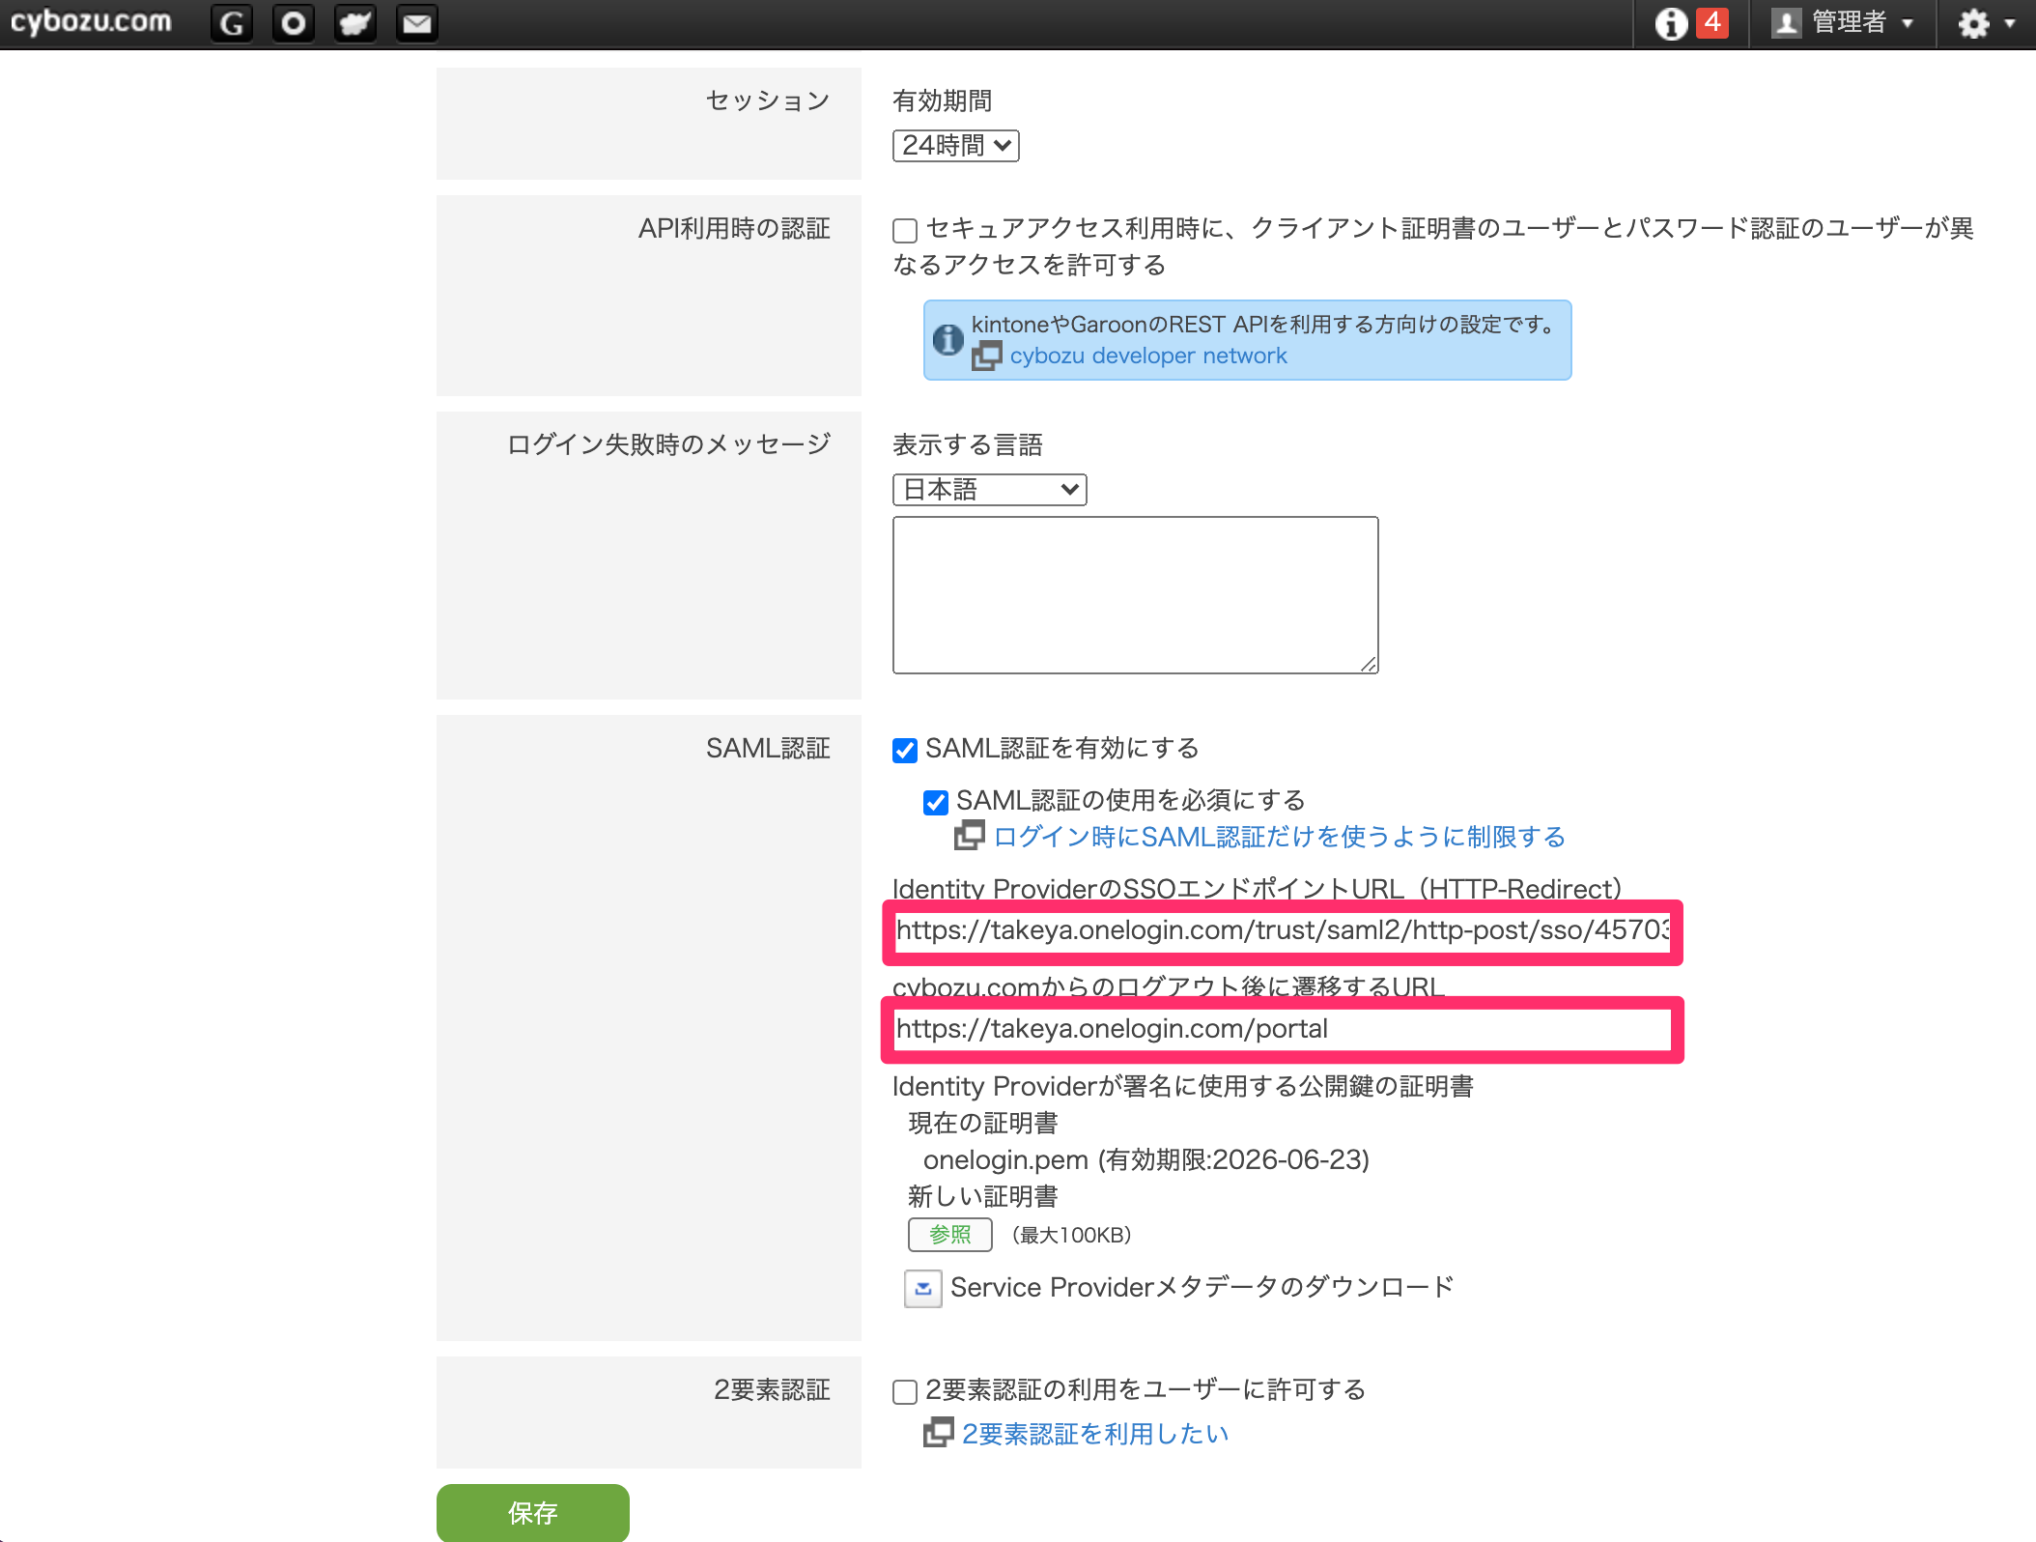
Task: Click the 表示する言語 label text
Action: pos(968,444)
